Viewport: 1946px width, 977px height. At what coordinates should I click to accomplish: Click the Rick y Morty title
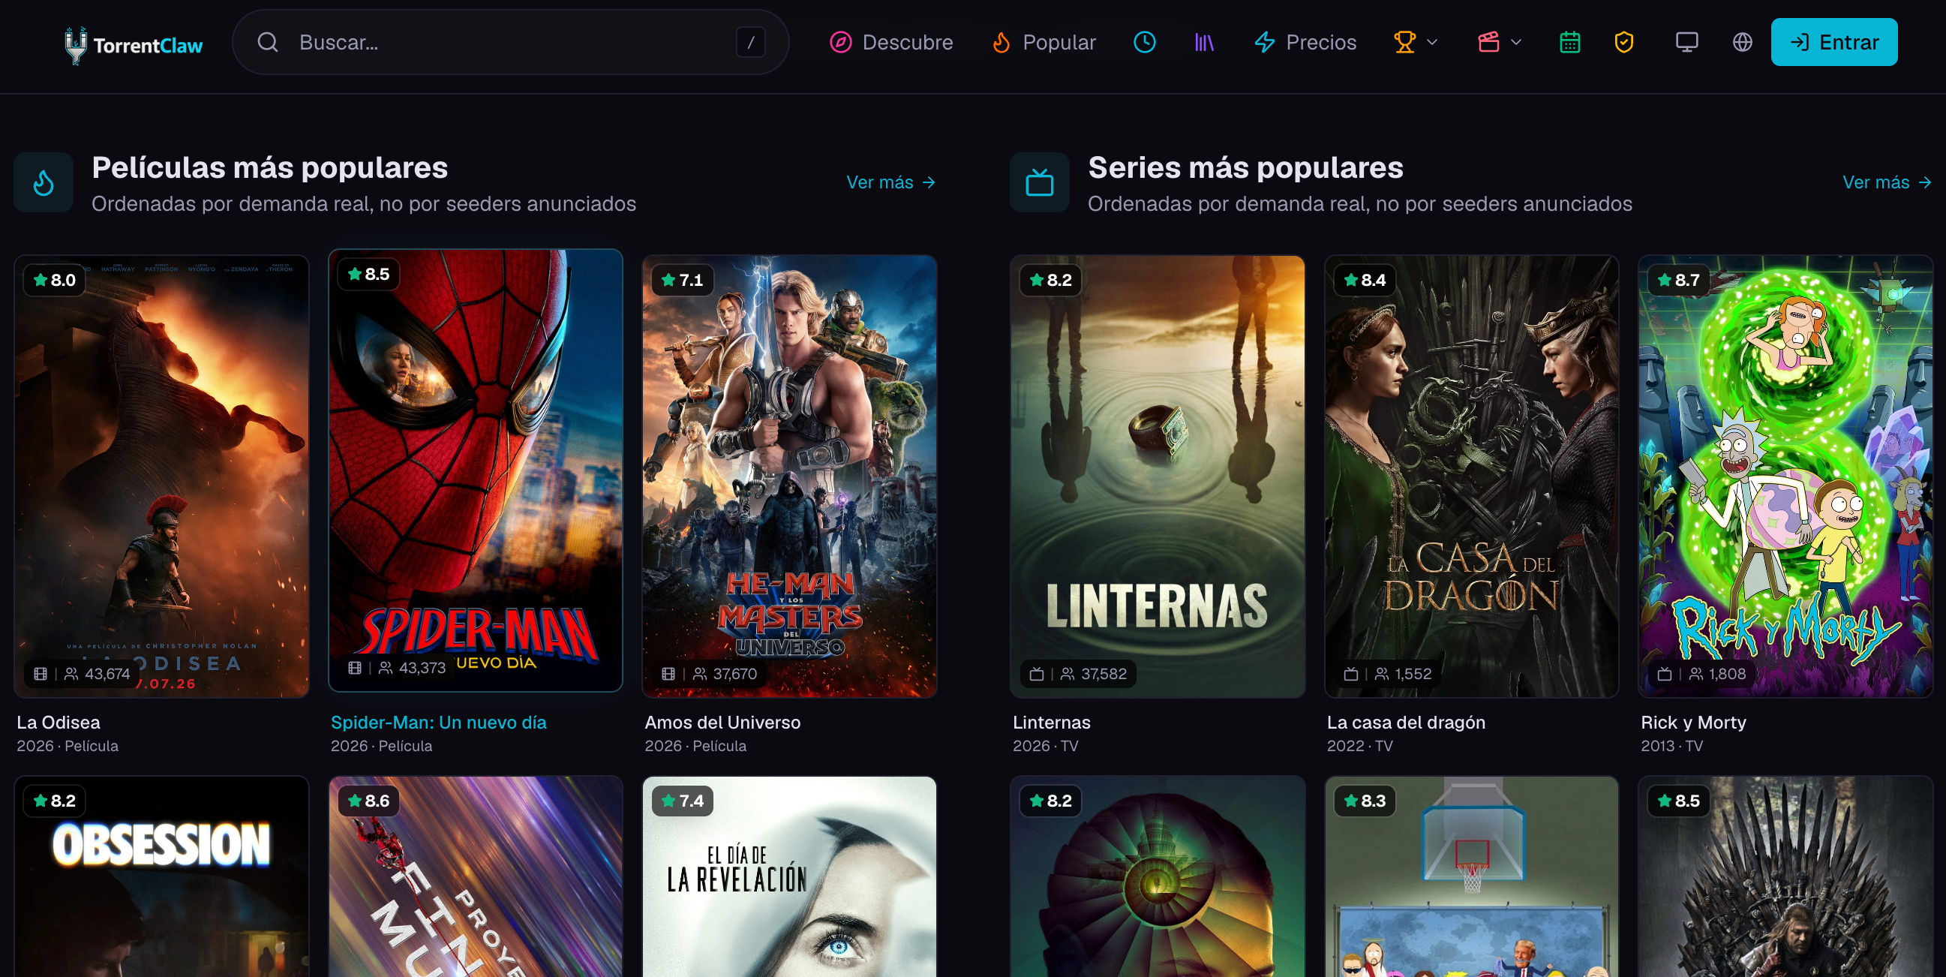pos(1693,723)
